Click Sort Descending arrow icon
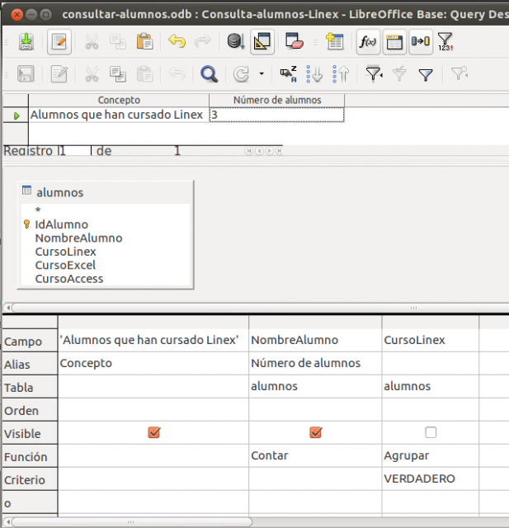Viewport: 509px width, 528px height. [341, 73]
